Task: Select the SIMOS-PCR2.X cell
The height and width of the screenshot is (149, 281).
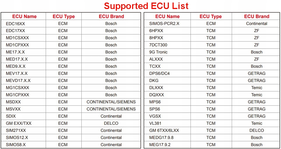Action: point(164,24)
